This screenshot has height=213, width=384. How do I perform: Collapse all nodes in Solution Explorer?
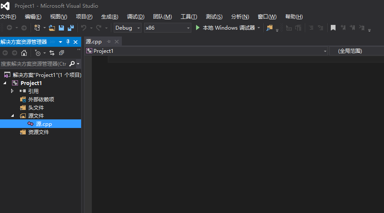(61, 53)
